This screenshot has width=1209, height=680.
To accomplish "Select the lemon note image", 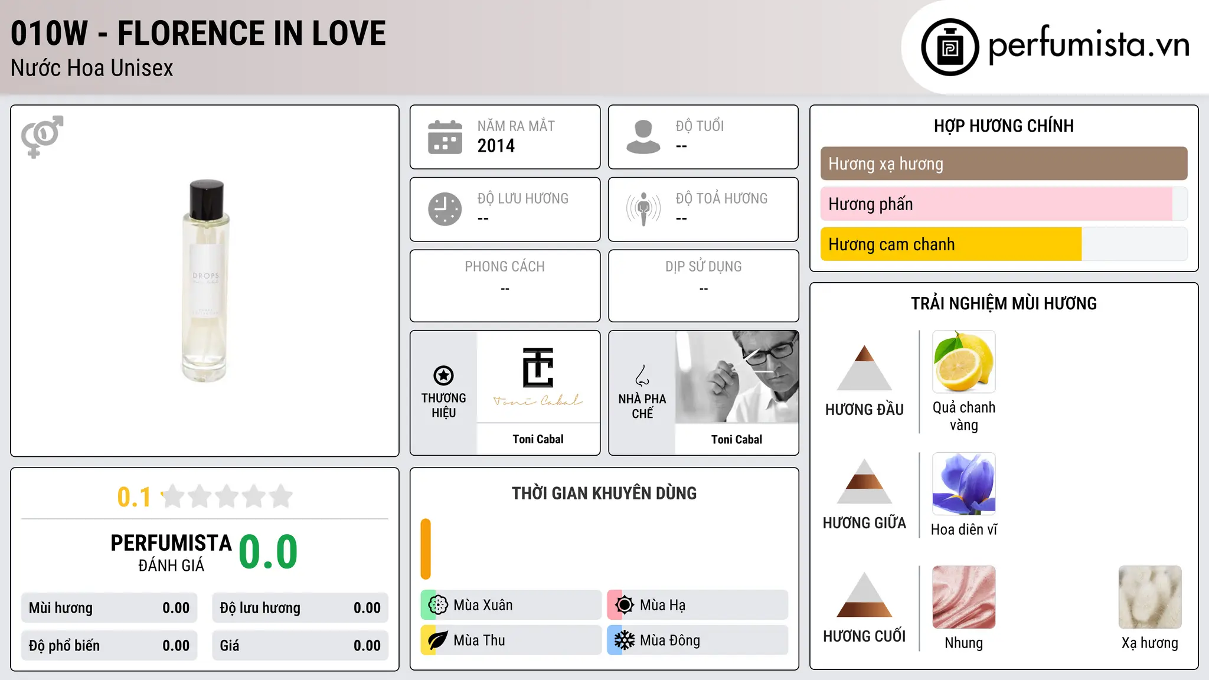I will click(964, 362).
